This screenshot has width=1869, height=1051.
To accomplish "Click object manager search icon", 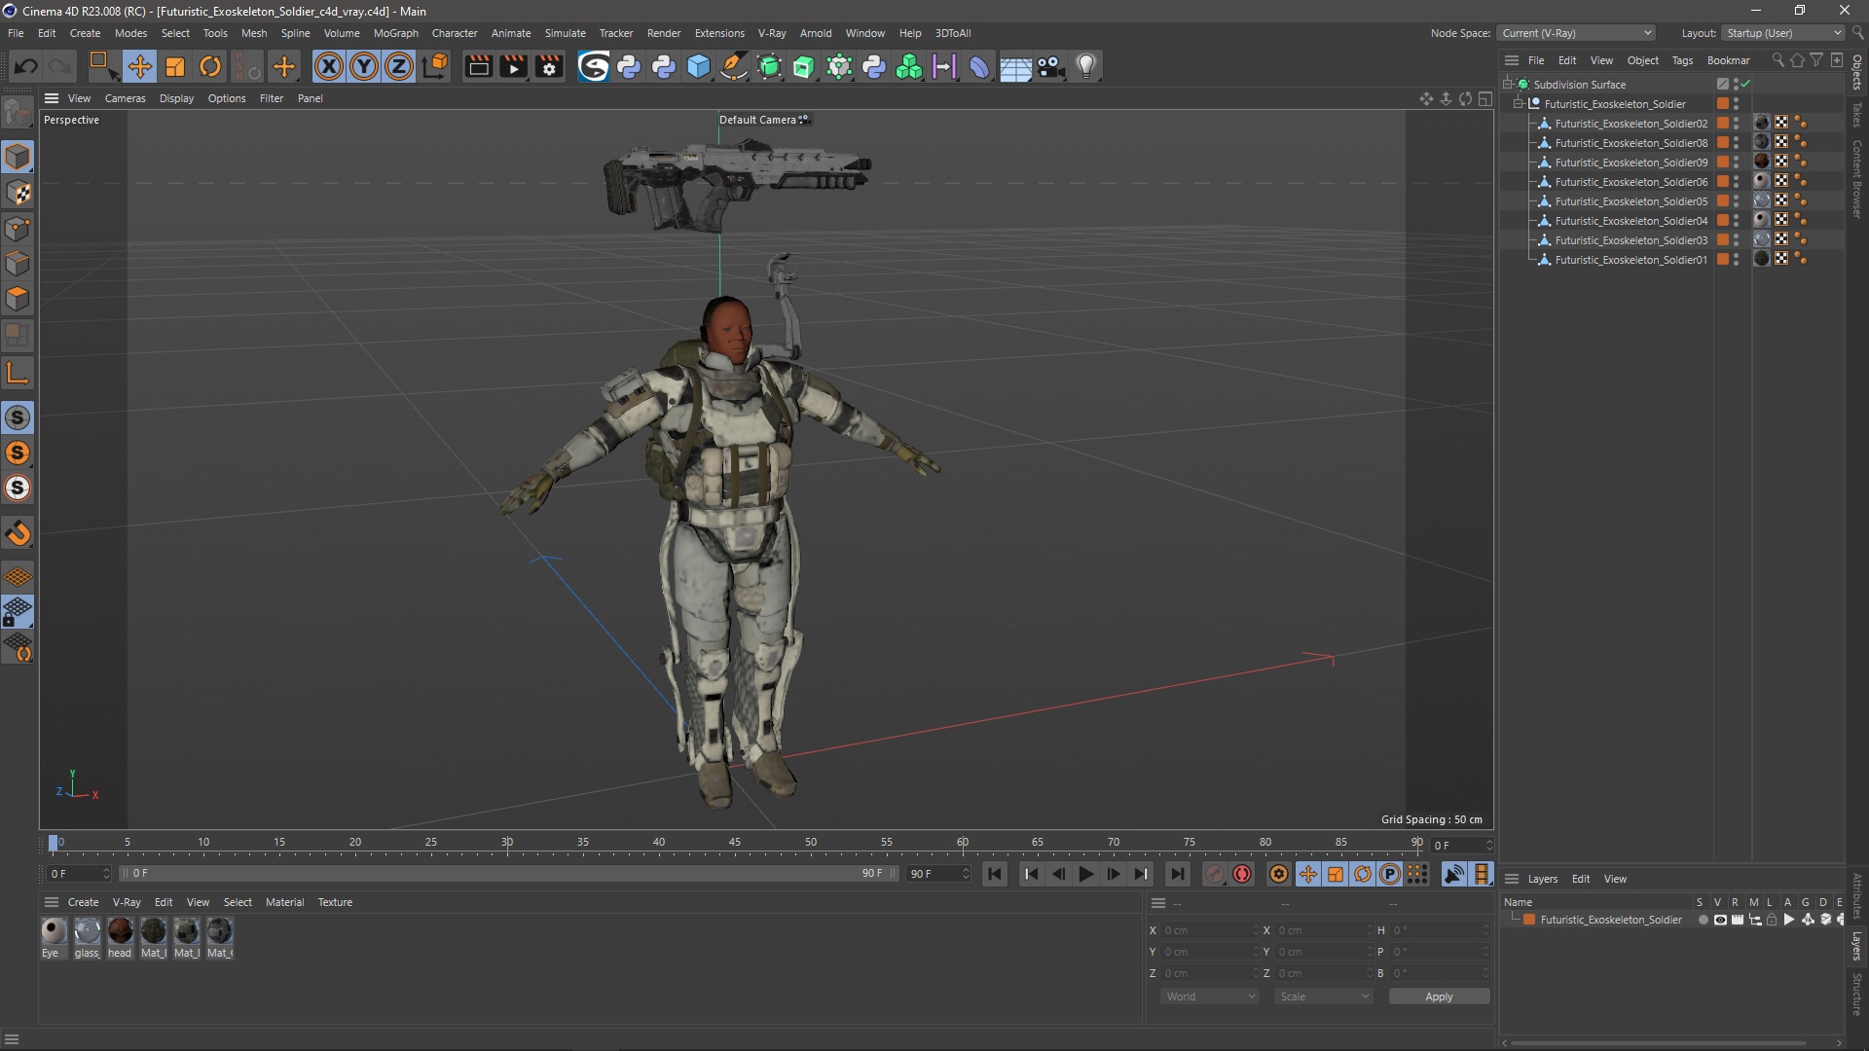I will tap(1777, 60).
